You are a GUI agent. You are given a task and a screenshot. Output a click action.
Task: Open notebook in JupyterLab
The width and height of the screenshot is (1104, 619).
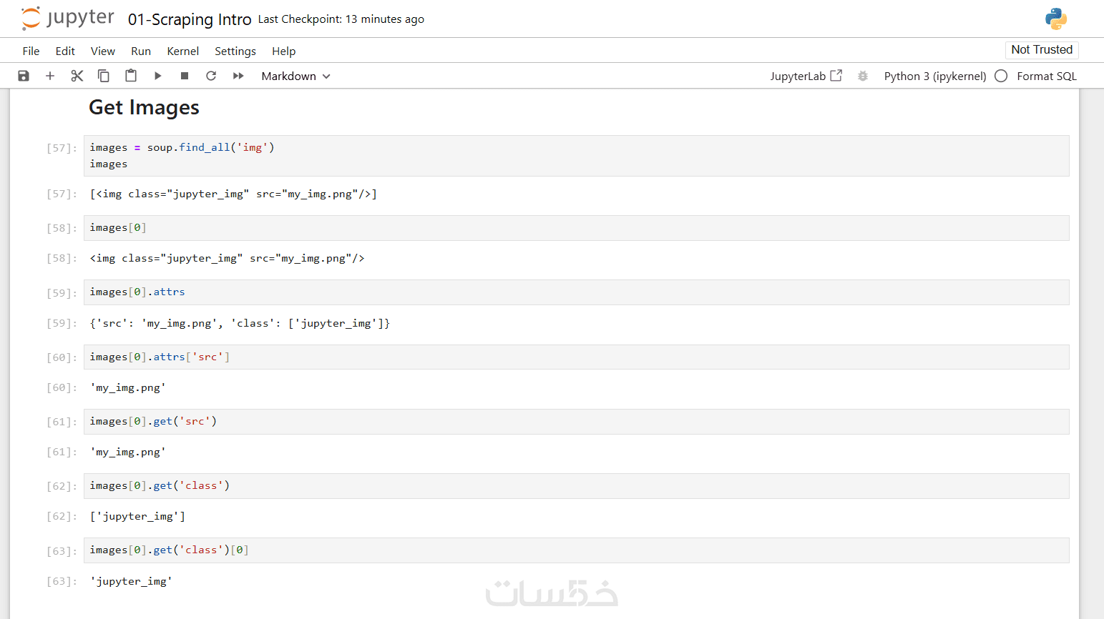[806, 76]
